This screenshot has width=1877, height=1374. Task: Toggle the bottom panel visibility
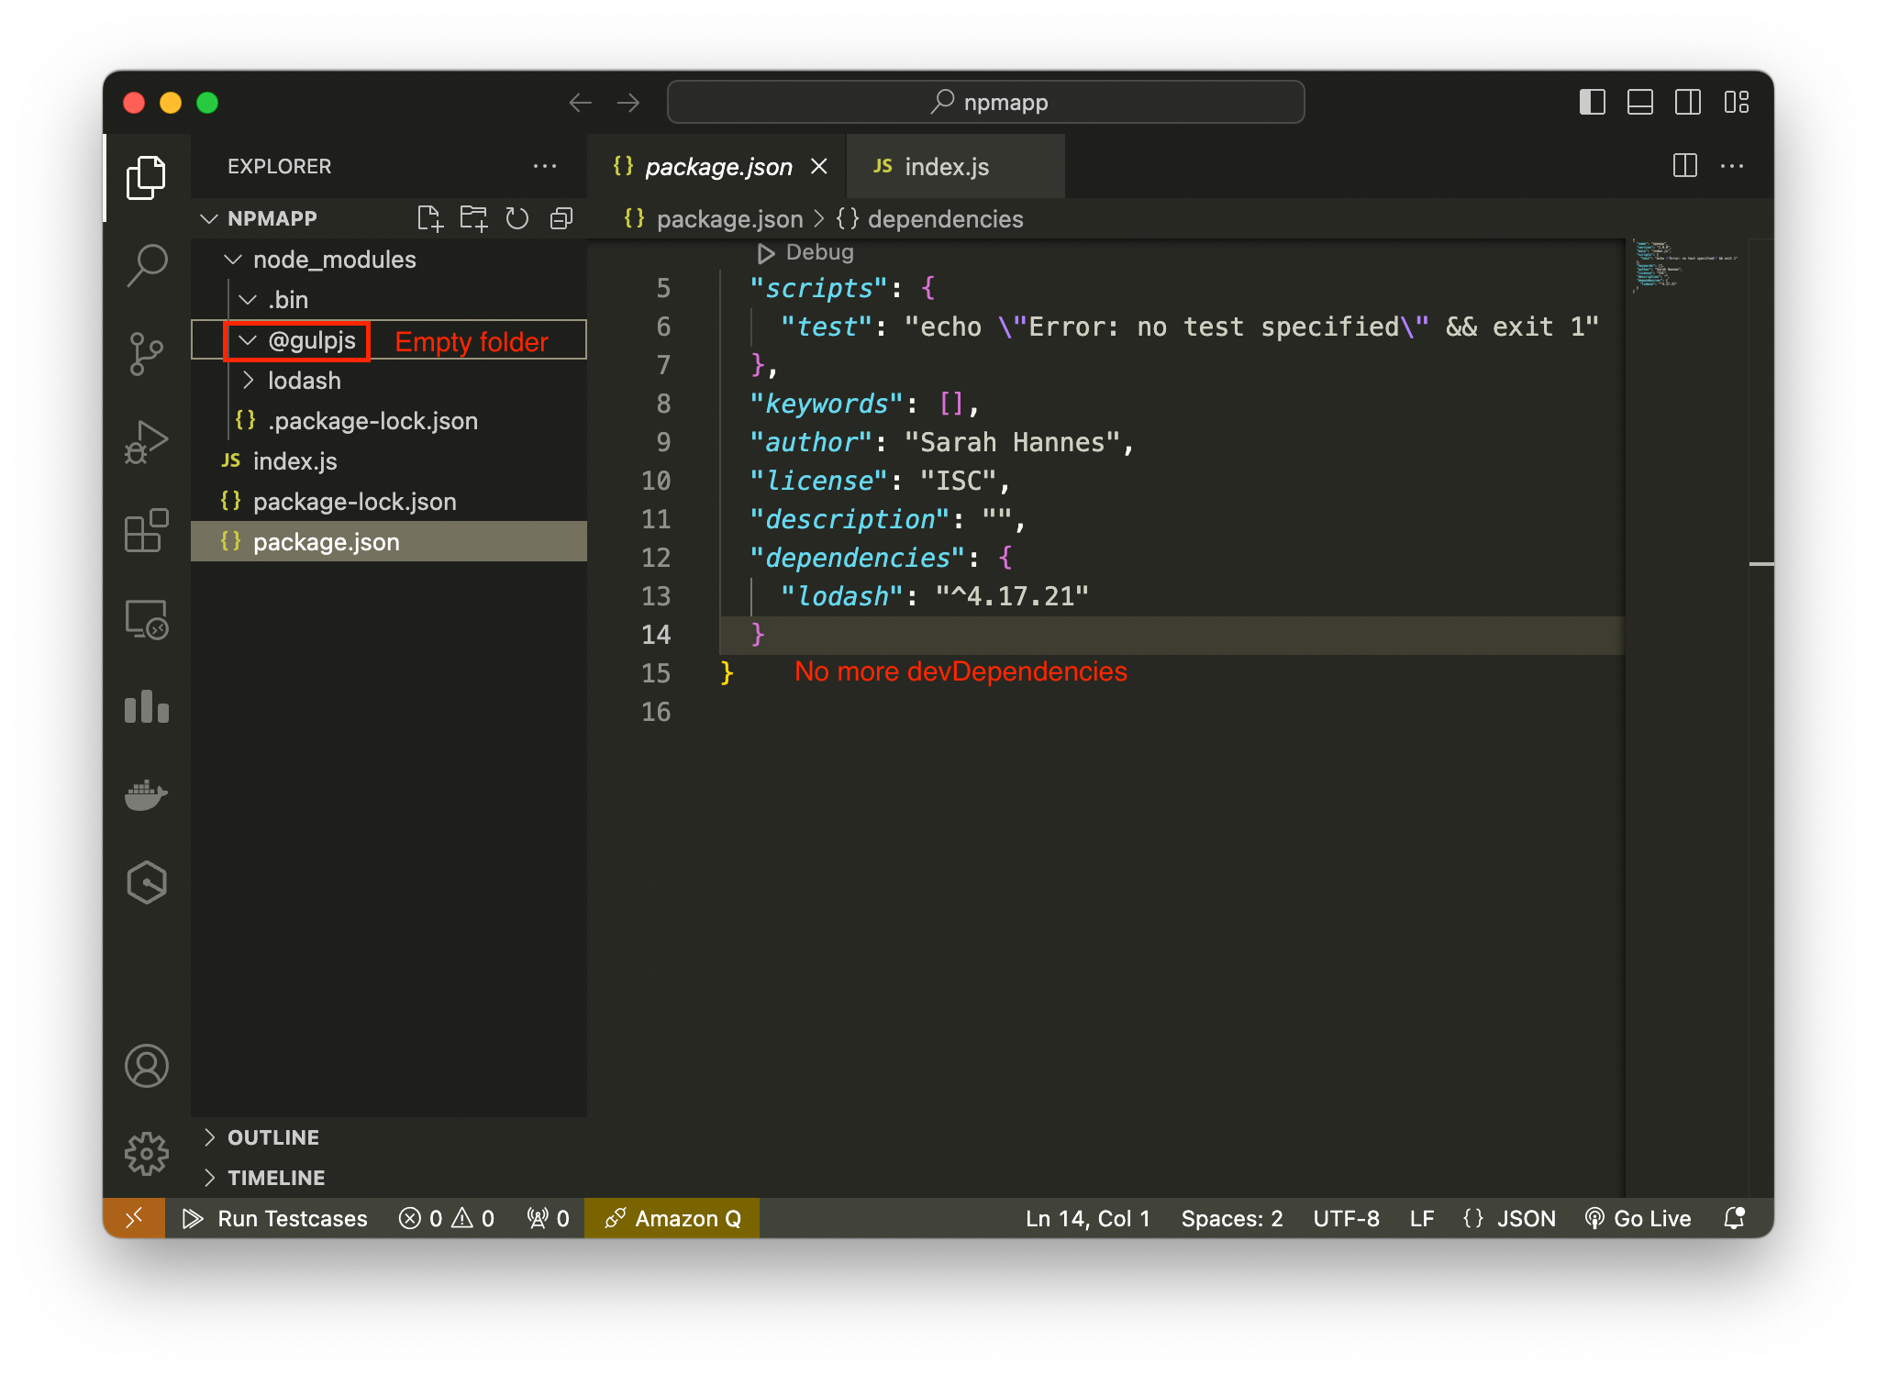1640,102
